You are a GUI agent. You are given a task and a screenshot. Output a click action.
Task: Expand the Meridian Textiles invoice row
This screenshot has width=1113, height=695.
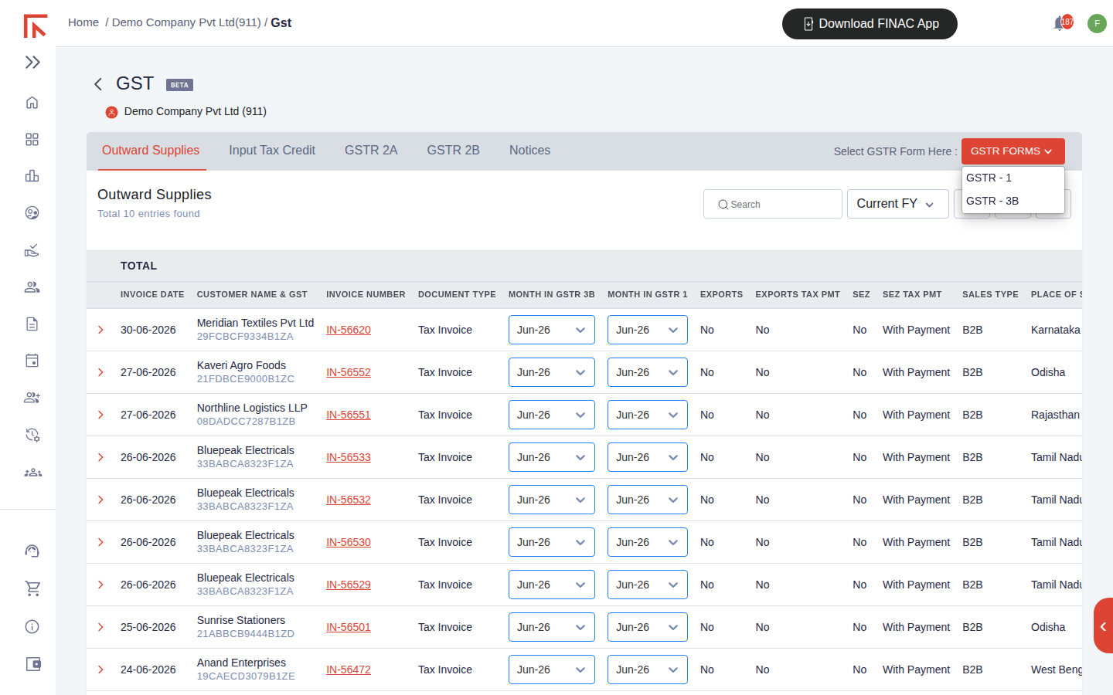(x=100, y=330)
